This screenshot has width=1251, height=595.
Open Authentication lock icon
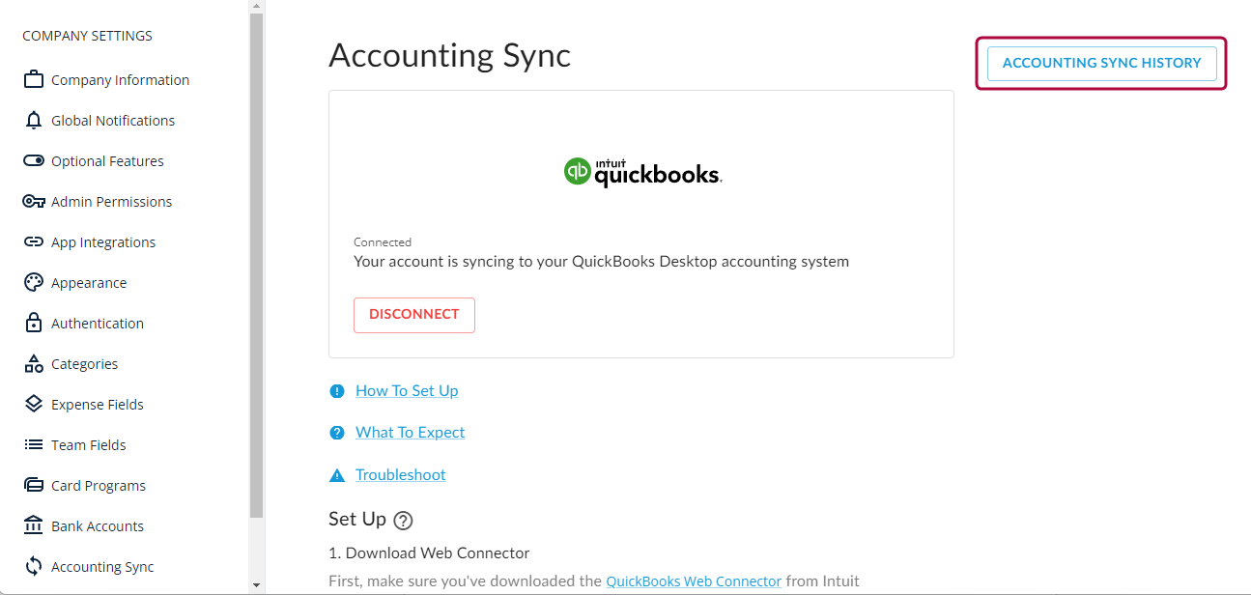31,323
